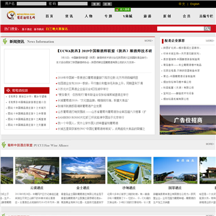216x216 pixels.
Task: Click the 国菲酒庄 winery name
Action: pyautogui.click(x=175, y=188)
